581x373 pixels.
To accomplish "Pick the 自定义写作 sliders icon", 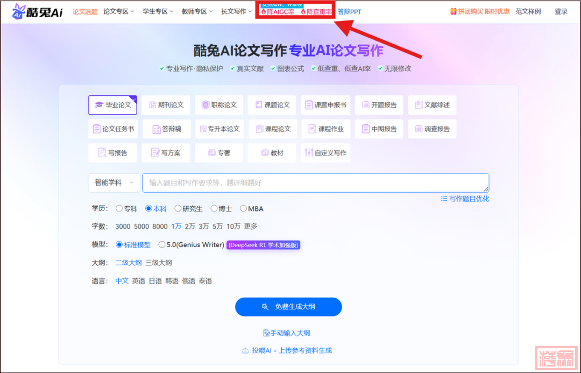I will 309,153.
